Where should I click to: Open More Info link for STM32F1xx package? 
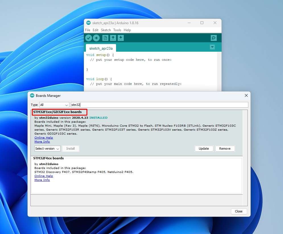click(42, 141)
